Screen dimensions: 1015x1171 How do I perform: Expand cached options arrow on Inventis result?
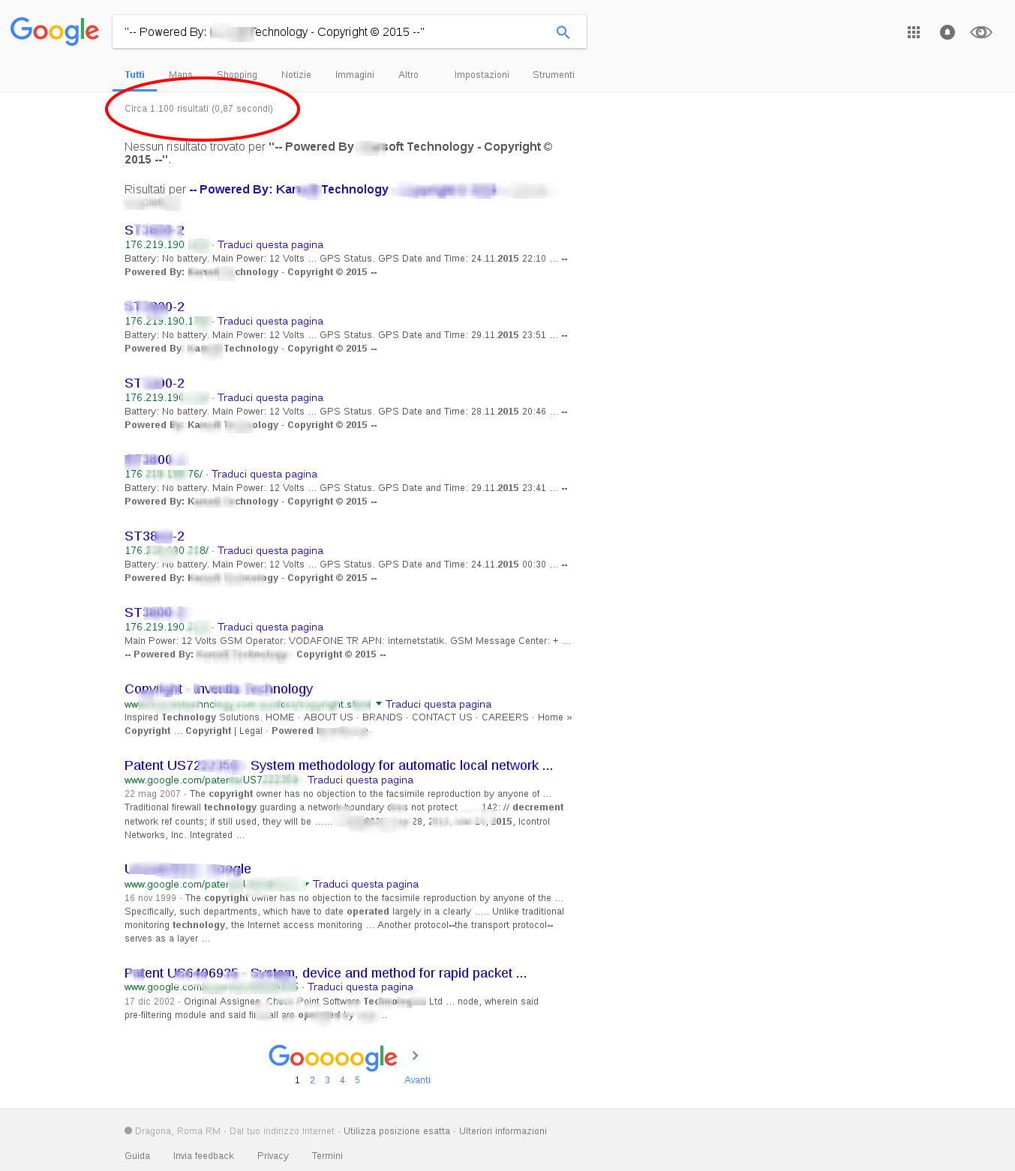(x=379, y=704)
